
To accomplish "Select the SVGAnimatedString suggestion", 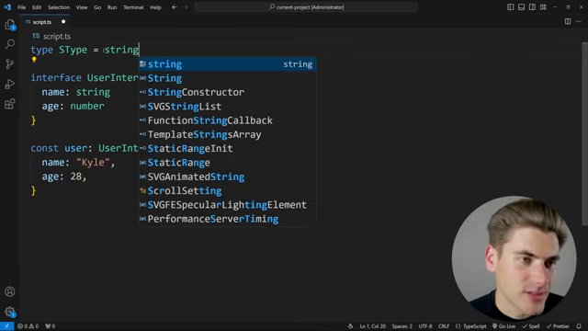I will coord(228,177).
